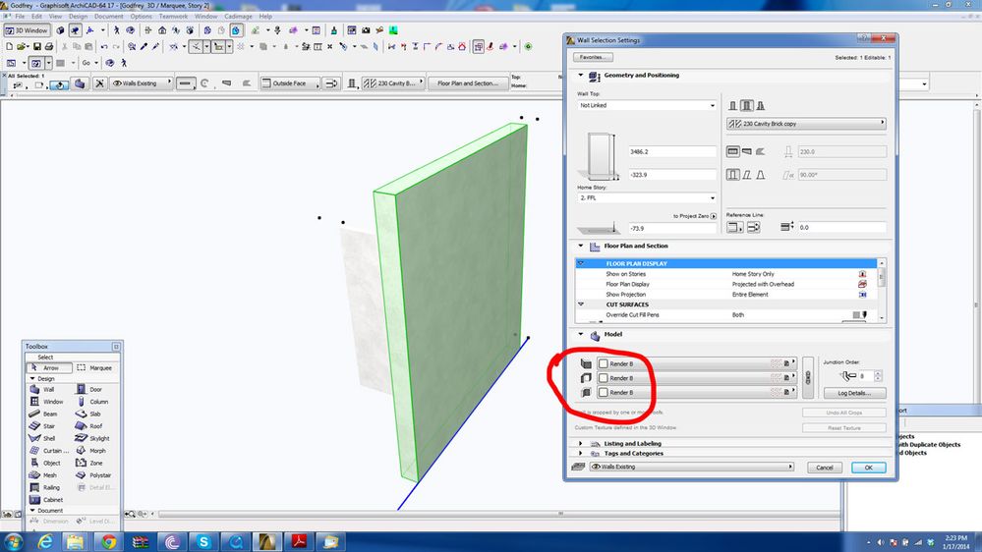Screen dimensions: 982x552
Task: Toggle the chain link for surface overrides
Action: 808,378
